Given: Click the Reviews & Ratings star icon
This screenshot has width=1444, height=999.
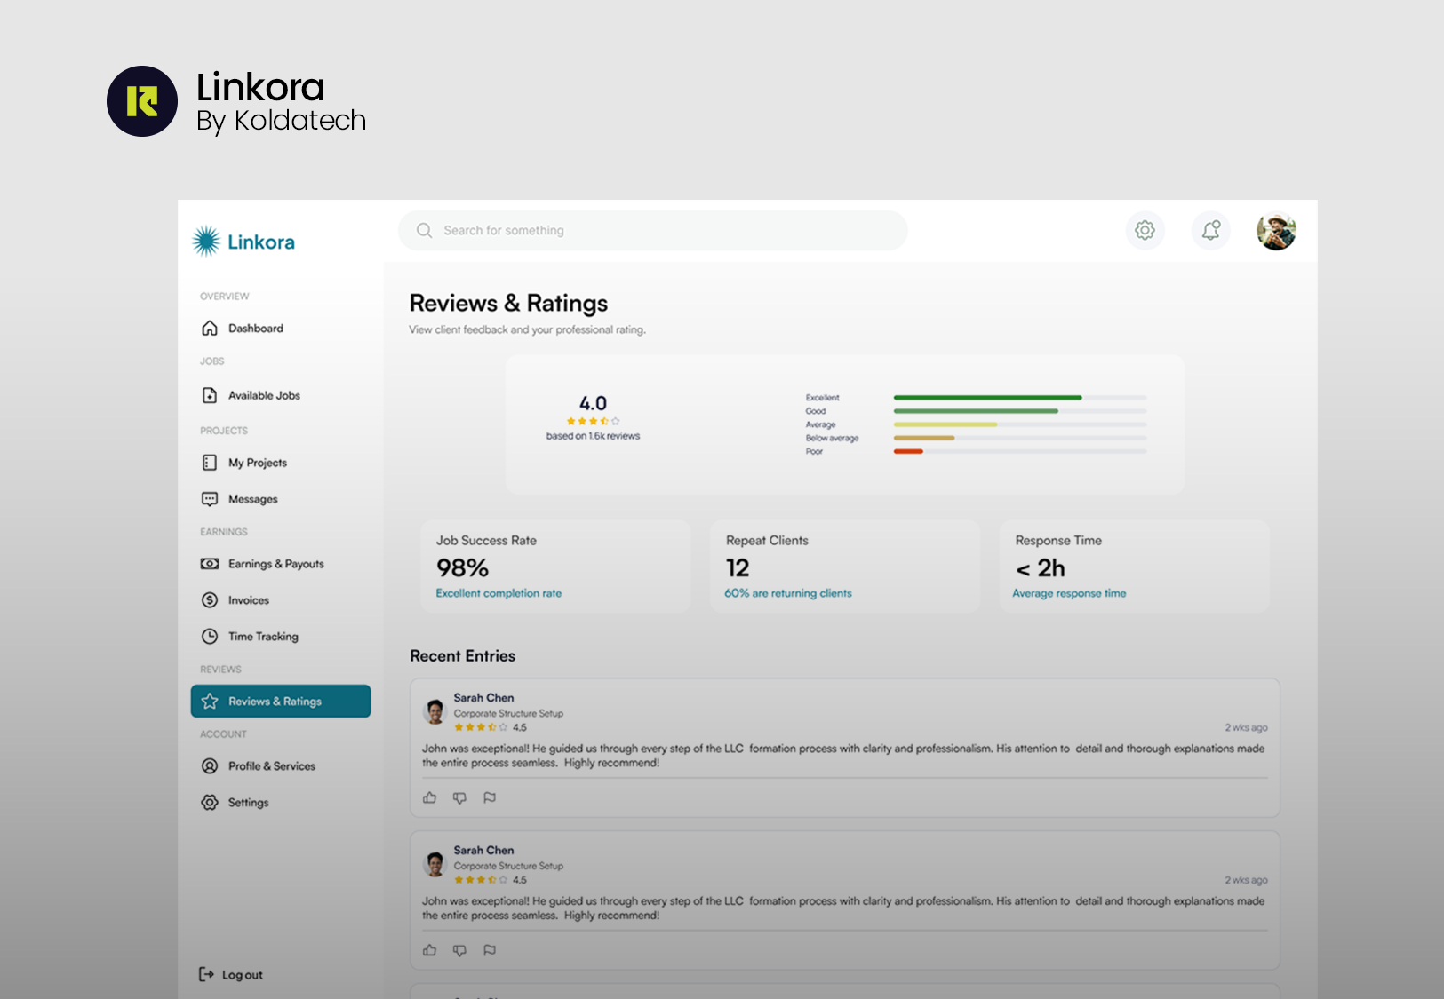Looking at the screenshot, I should tap(210, 701).
